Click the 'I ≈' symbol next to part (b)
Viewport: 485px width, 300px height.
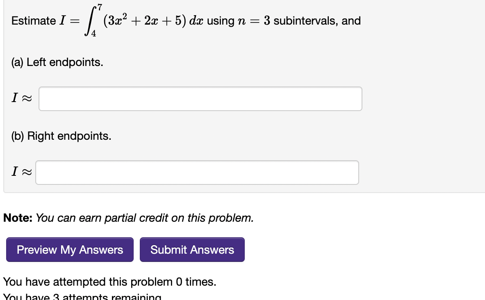click(x=20, y=172)
